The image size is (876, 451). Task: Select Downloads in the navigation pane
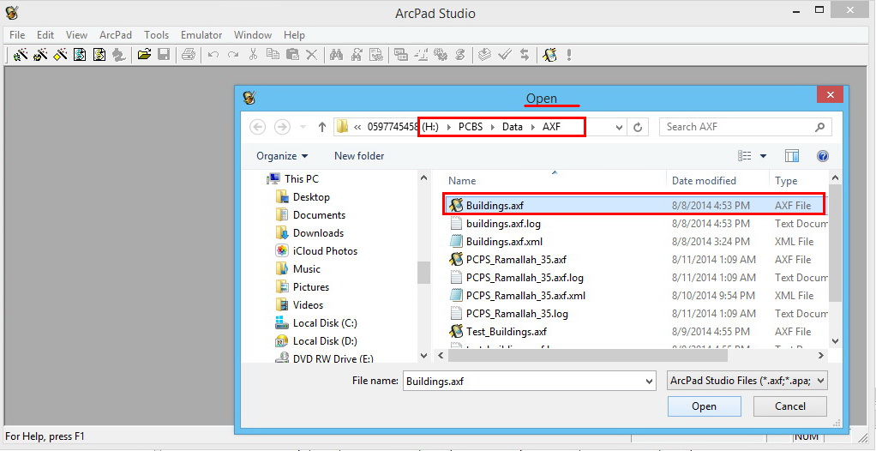(x=309, y=233)
